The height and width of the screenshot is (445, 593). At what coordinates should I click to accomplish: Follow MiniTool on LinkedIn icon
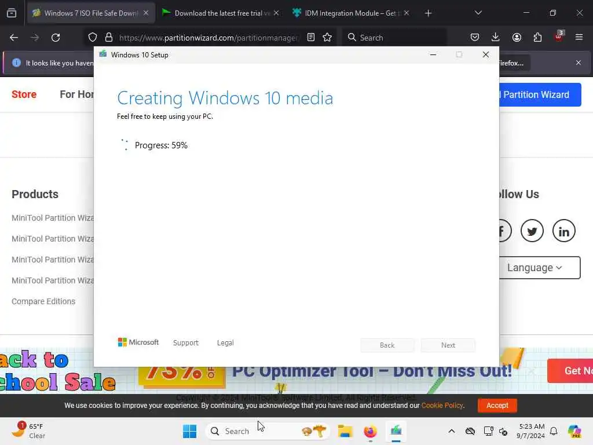564,231
